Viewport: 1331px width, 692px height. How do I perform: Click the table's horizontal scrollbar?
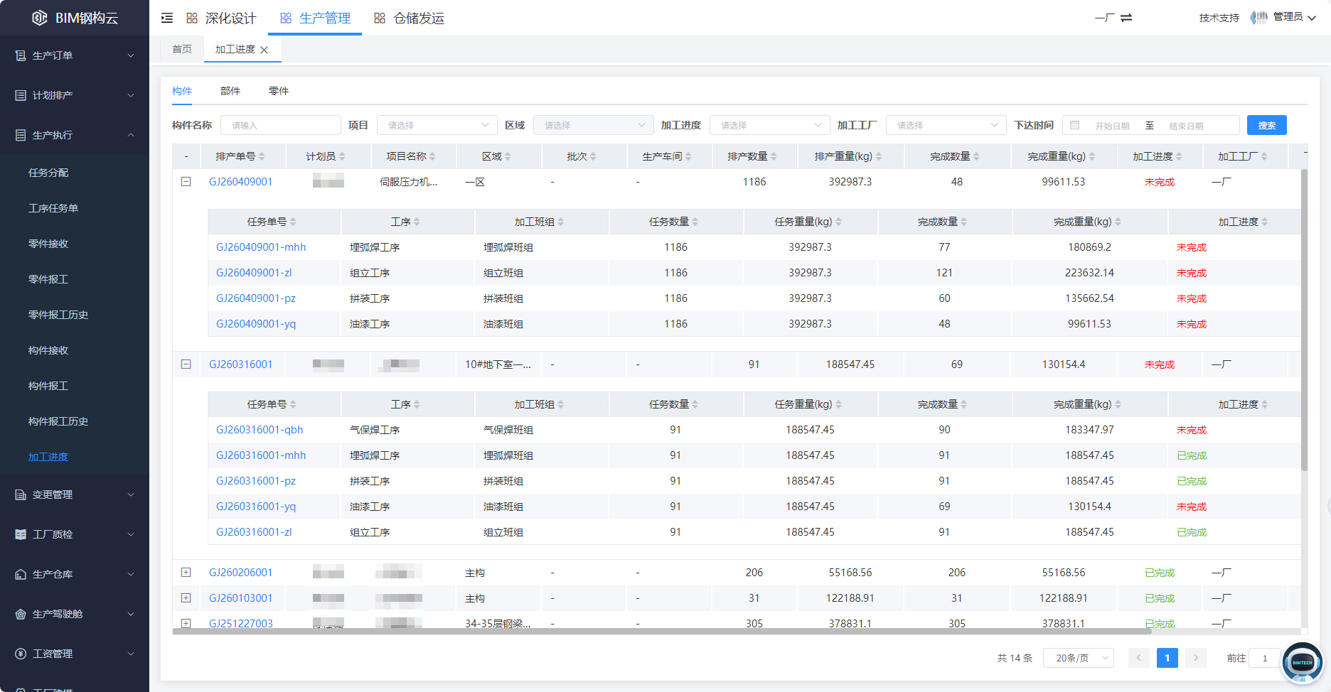661,631
